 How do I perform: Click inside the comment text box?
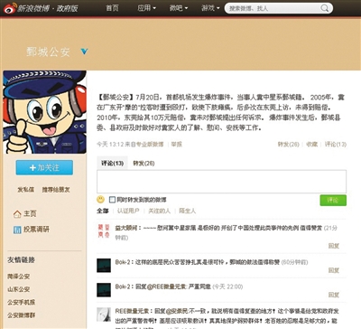[221, 182]
